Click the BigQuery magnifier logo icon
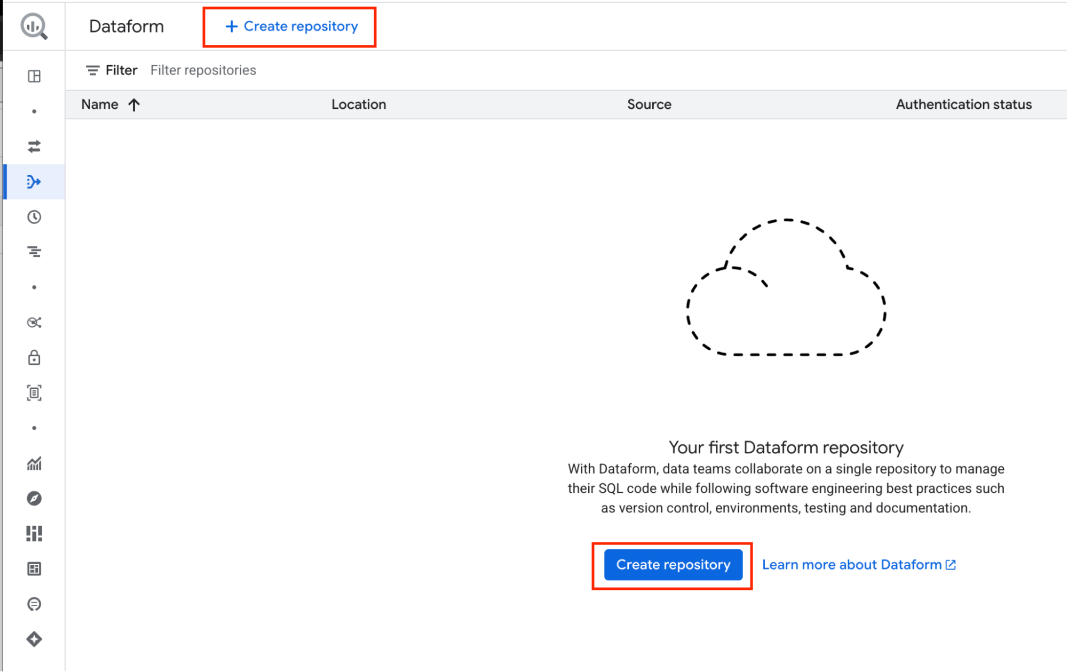 (x=34, y=26)
